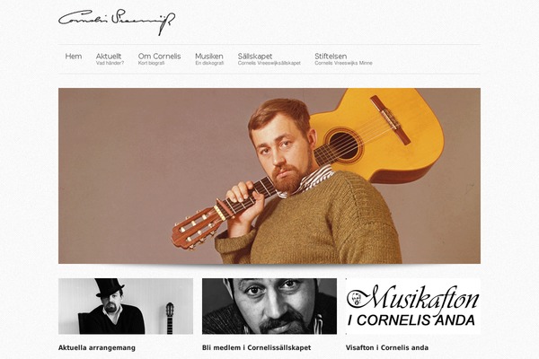
Task: Go to the Aktuellt menu page
Action: pos(109,56)
